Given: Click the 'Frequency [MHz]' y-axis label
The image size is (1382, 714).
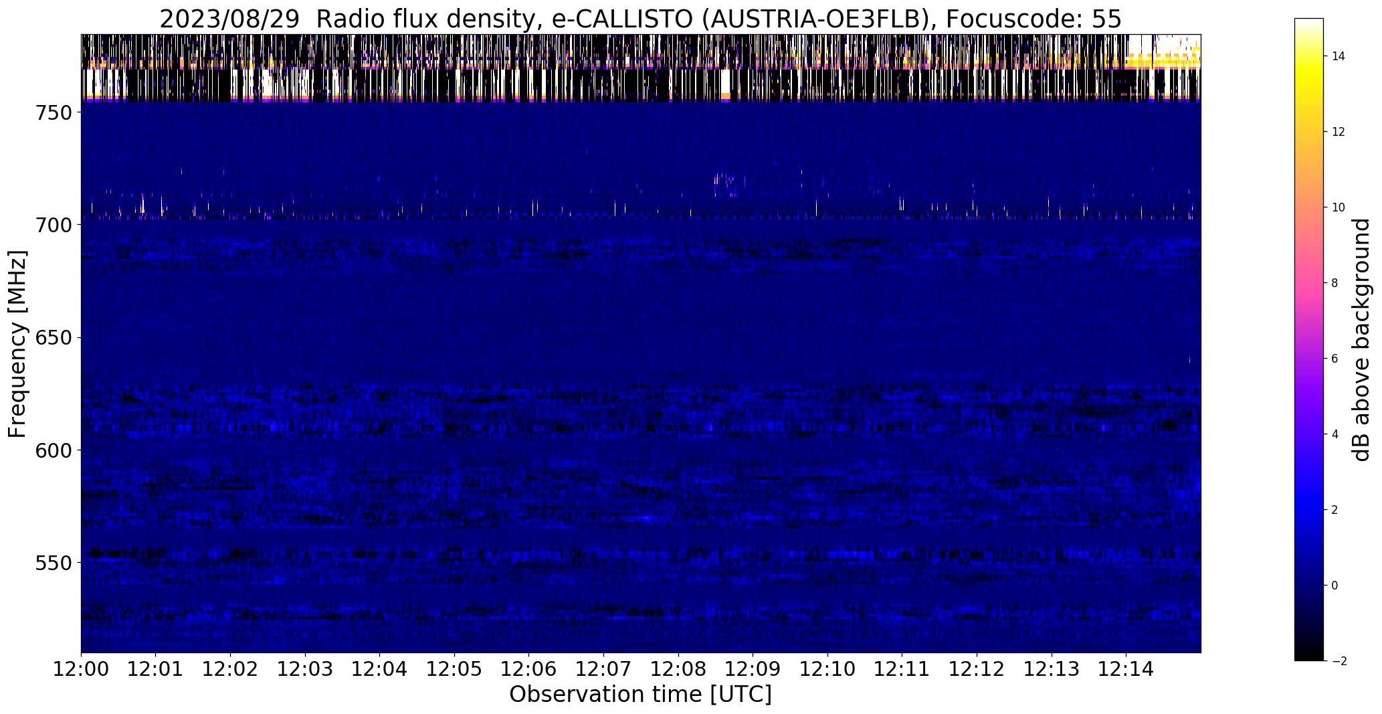Looking at the screenshot, I should [17, 344].
